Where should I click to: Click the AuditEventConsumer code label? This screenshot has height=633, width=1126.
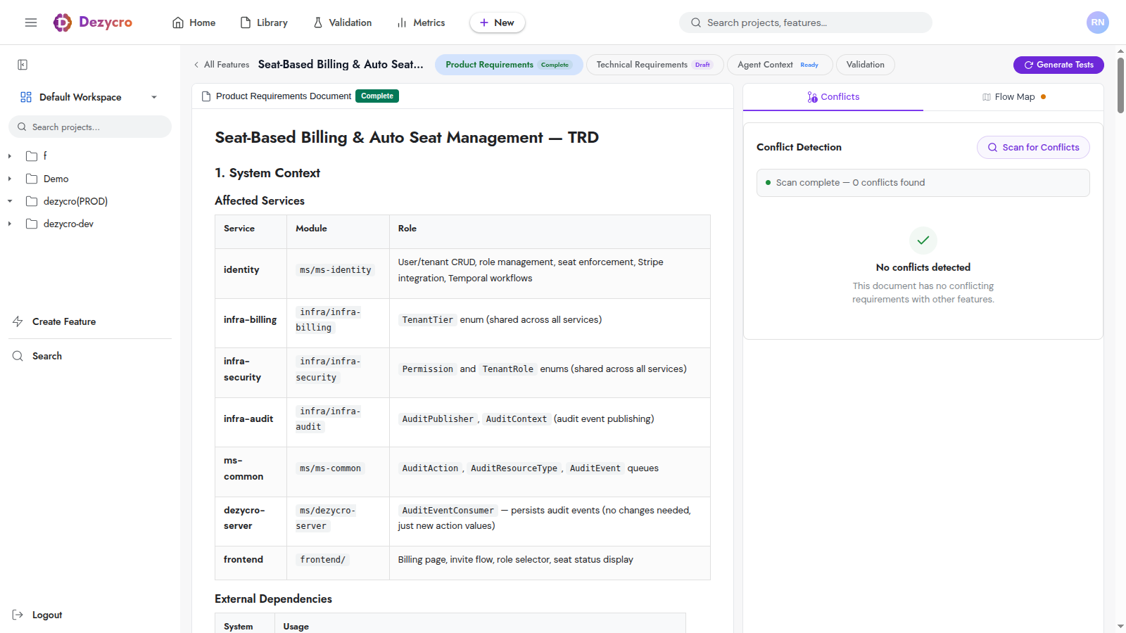[x=448, y=511]
